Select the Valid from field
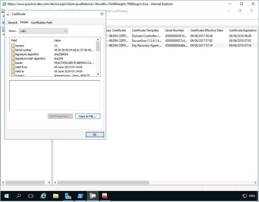The height and width of the screenshot is (202, 259). coord(21,67)
